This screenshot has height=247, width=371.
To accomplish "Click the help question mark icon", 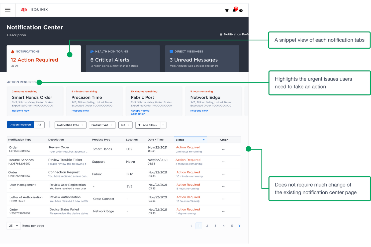I will [241, 11].
